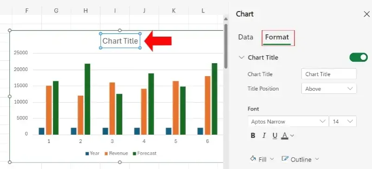Expand the Outline options arrow
This screenshot has height=169, width=372.
pos(317,159)
